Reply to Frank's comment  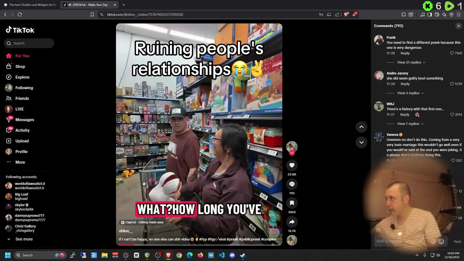pos(405,53)
